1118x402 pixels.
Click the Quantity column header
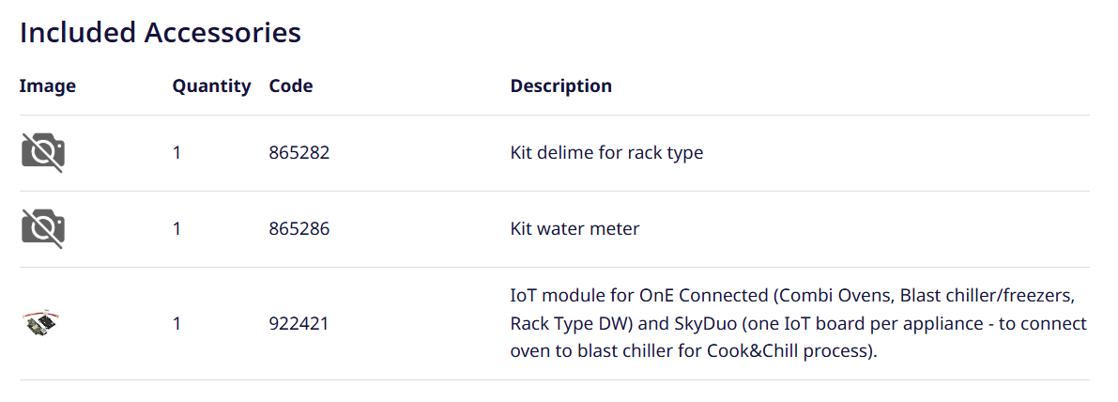pyautogui.click(x=211, y=86)
